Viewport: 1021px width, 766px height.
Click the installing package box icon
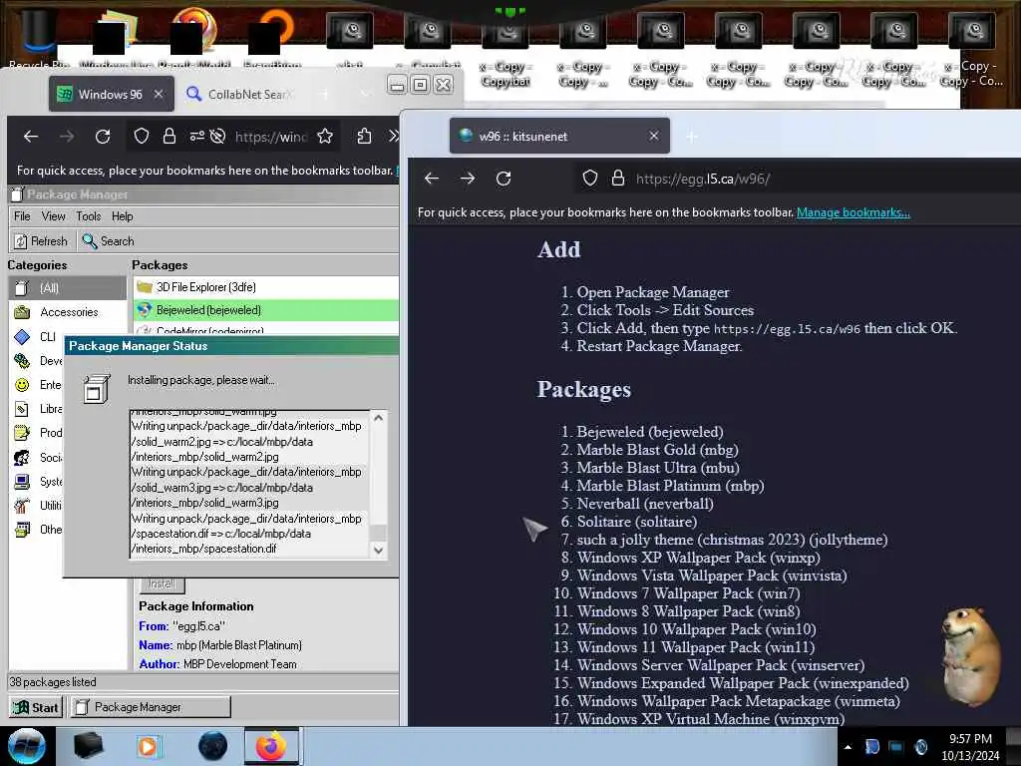97,390
